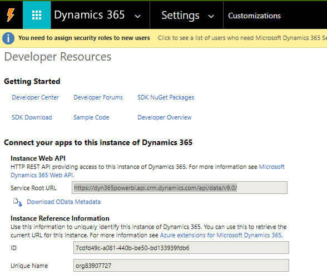Click the 'Click to see a list of users' notification text
This screenshot has width=327, height=279.
click(242, 38)
